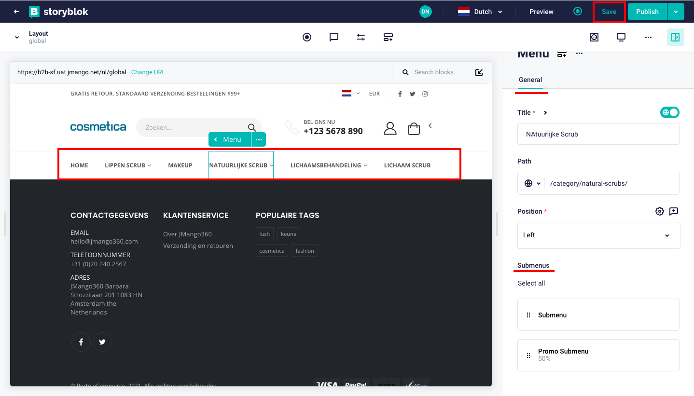Click the Title input field

[598, 134]
